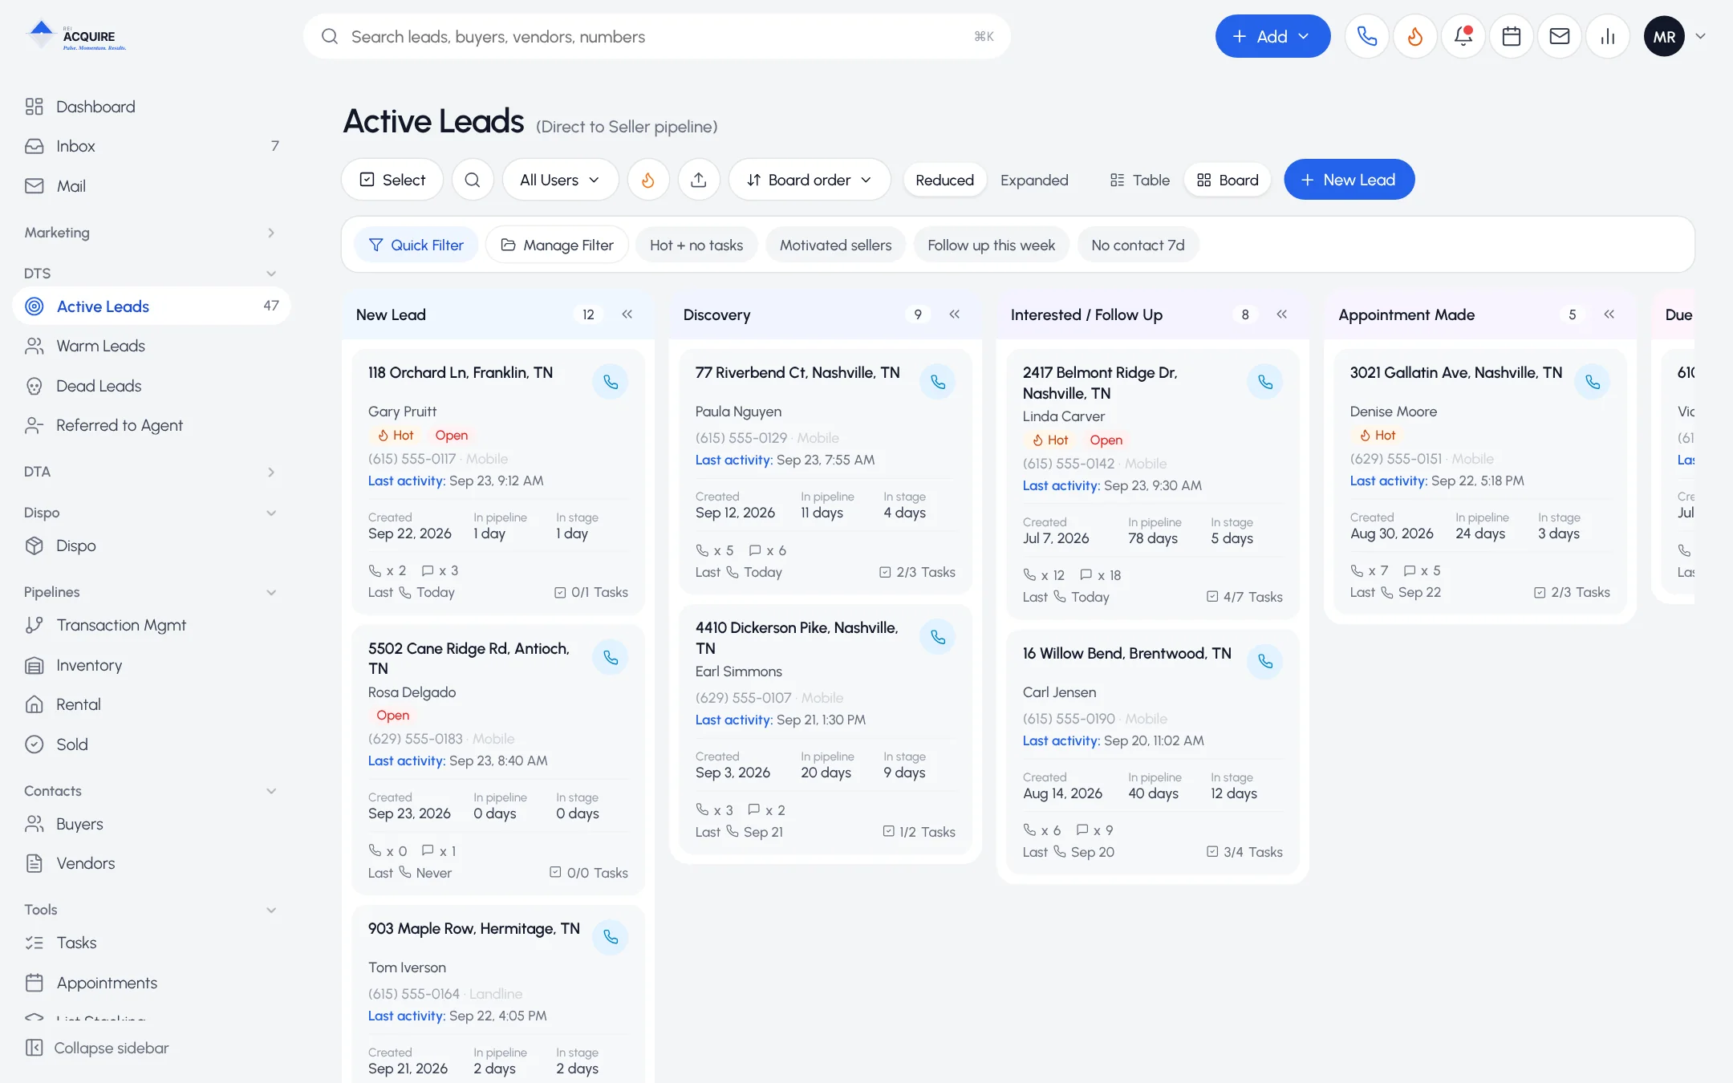Call Tom Iverson at 903 Maple Row
This screenshot has height=1083, width=1733.
coord(611,937)
